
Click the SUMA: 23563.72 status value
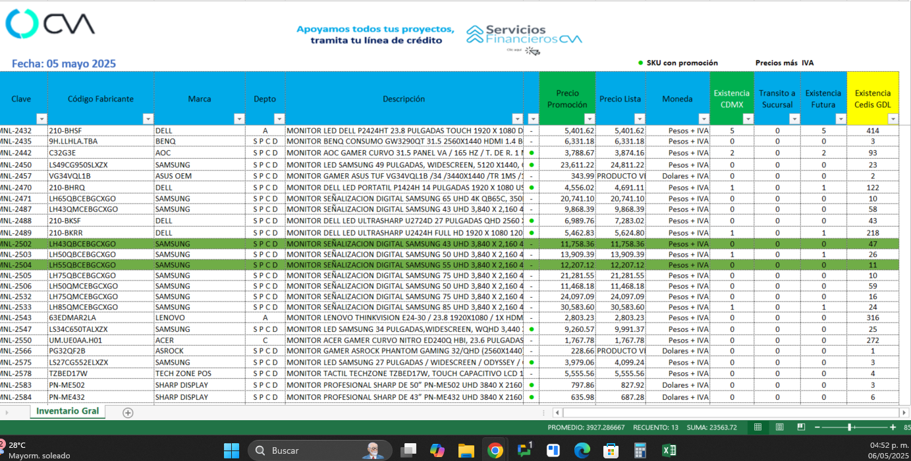point(712,428)
